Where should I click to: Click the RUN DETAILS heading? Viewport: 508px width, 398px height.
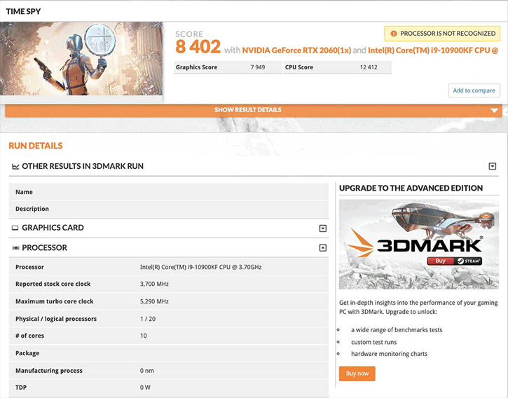click(36, 146)
